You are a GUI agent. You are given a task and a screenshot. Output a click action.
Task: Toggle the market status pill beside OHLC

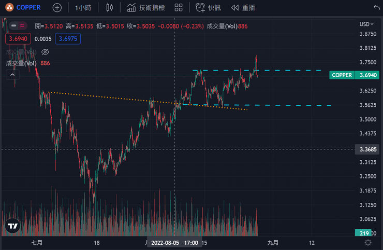(20, 26)
